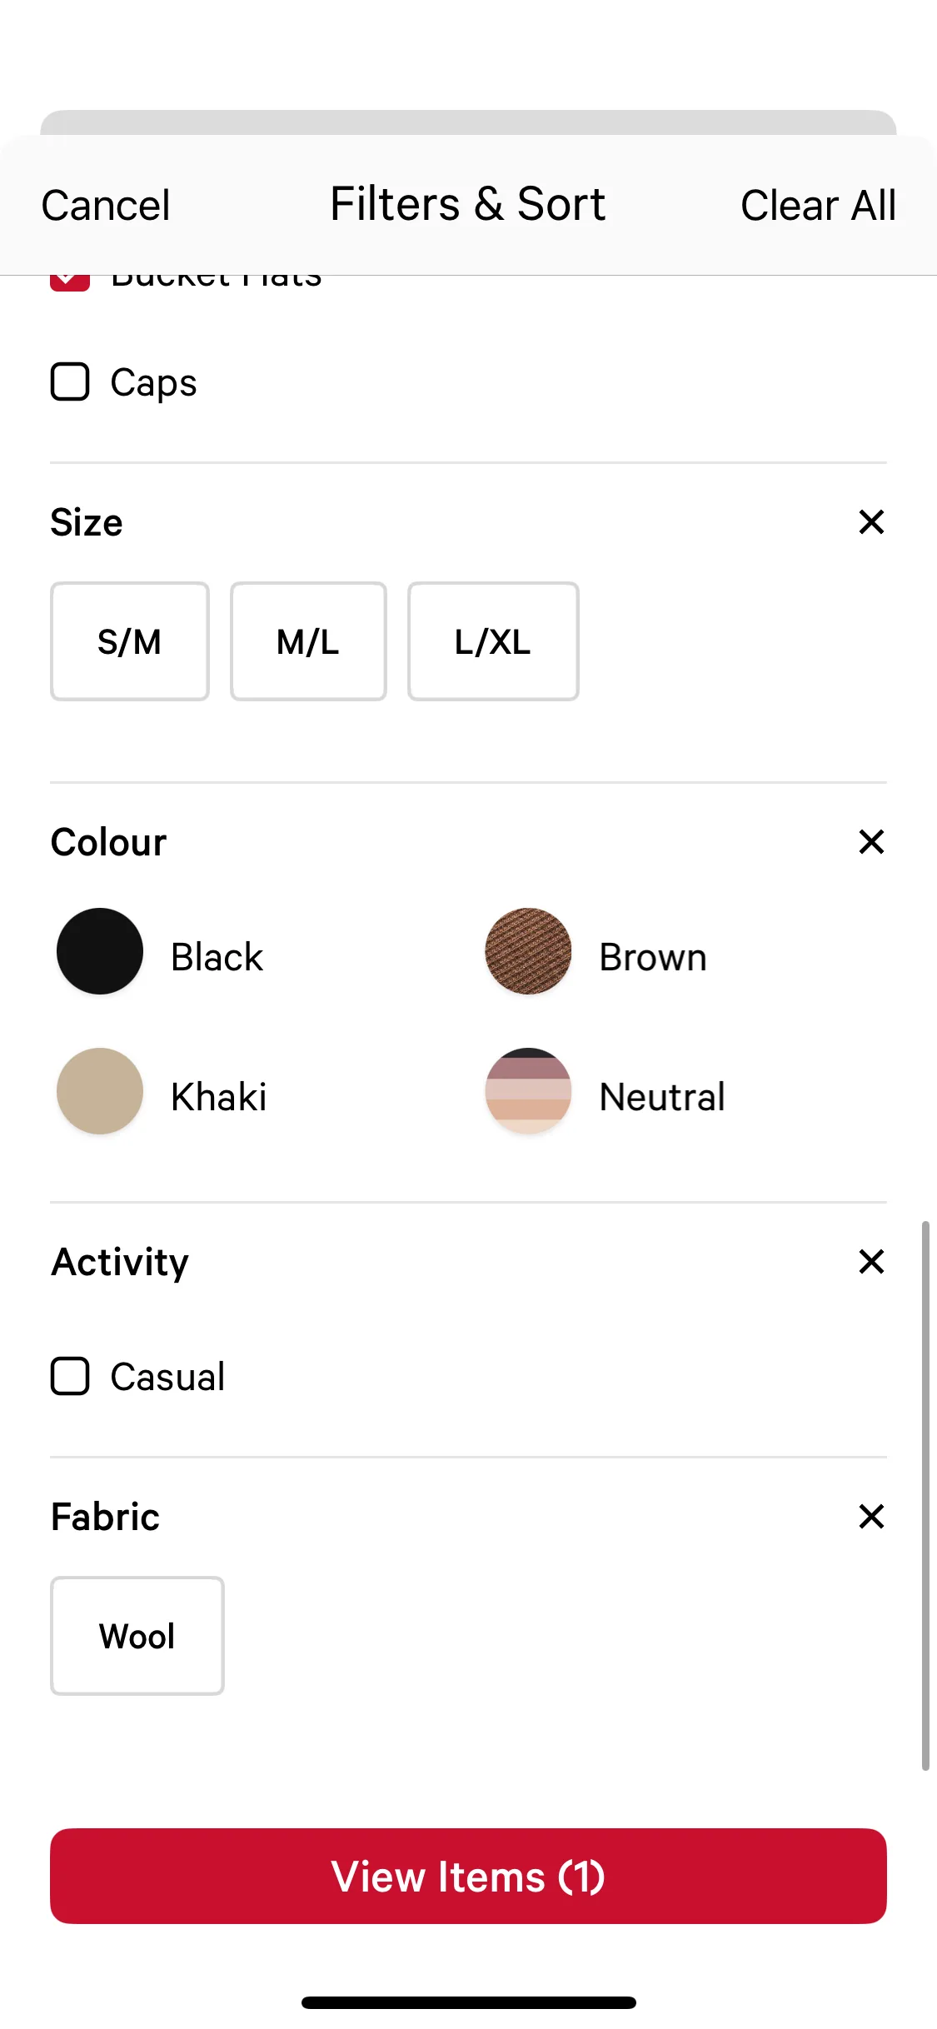Screen dimensions: 937x2029
Task: Enable the Casual activity checkbox
Action: coord(70,1376)
